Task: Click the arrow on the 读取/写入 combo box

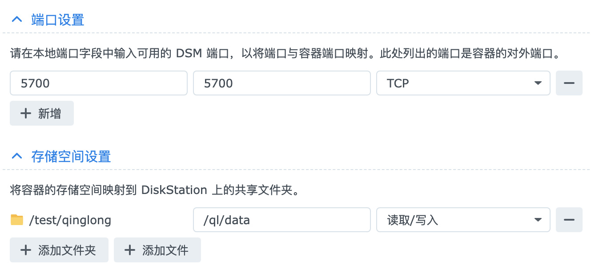Action: [x=538, y=220]
